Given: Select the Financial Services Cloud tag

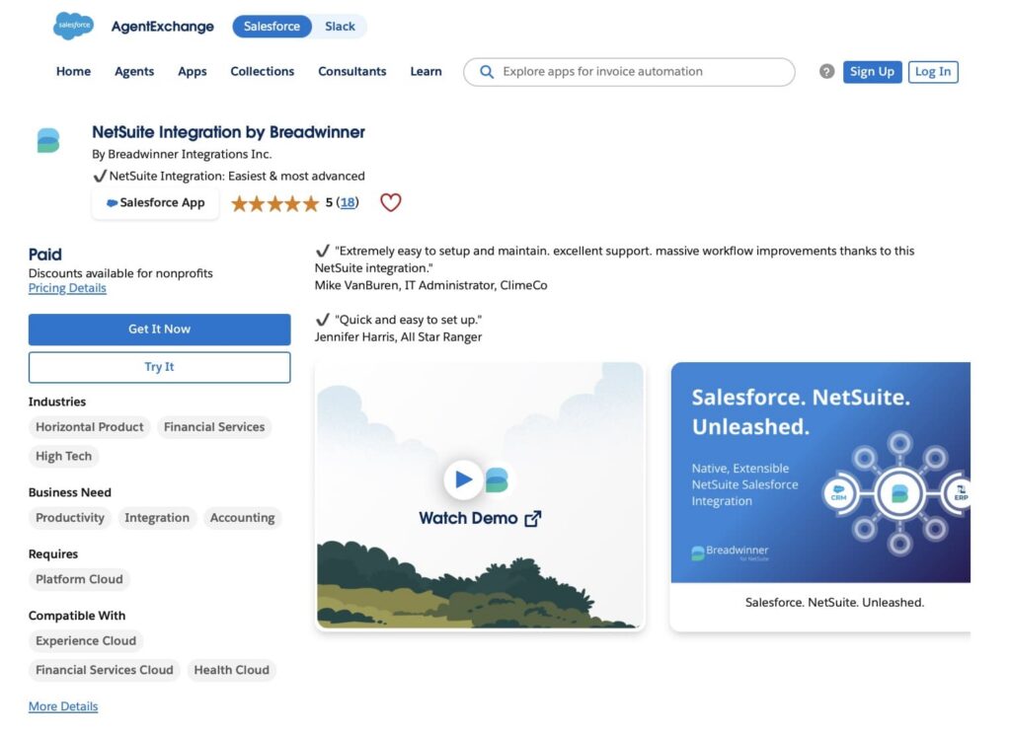Looking at the screenshot, I should click(x=105, y=670).
